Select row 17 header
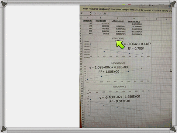Image resolution: width=177 pixels, height=133 pixels. [x=81, y=61]
